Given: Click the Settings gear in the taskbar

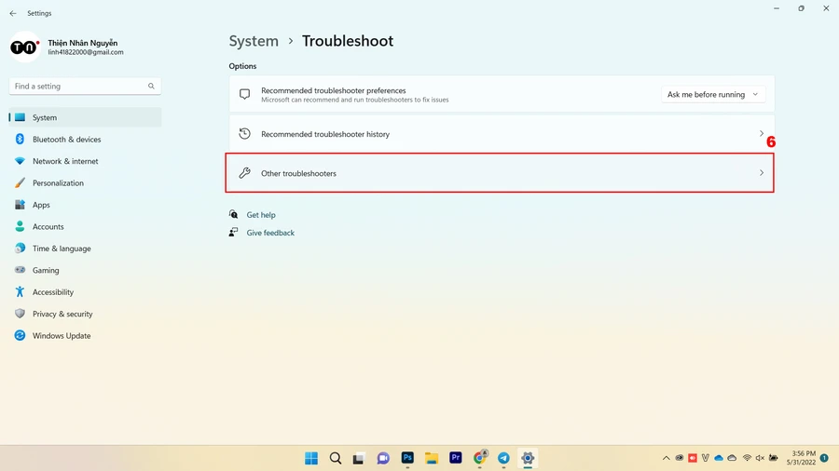Looking at the screenshot, I should (x=528, y=458).
